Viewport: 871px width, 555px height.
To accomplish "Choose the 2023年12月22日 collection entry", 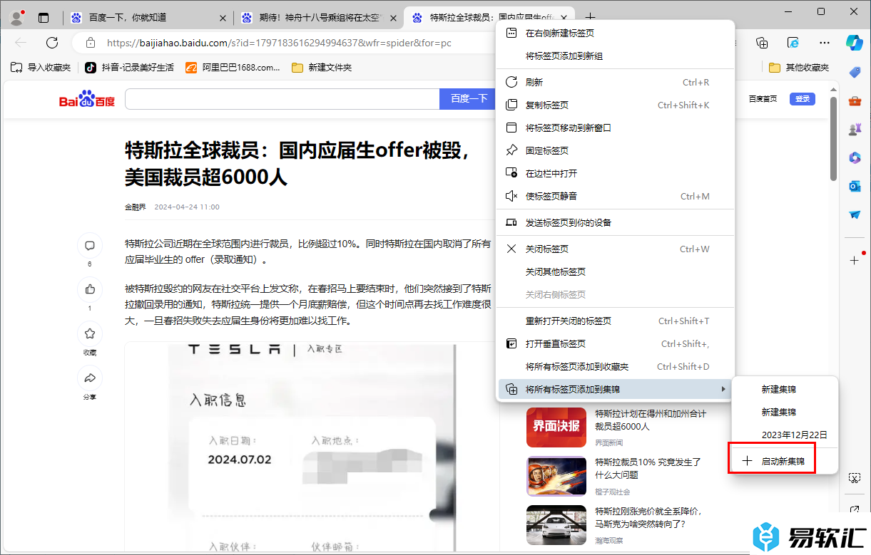I will point(785,435).
